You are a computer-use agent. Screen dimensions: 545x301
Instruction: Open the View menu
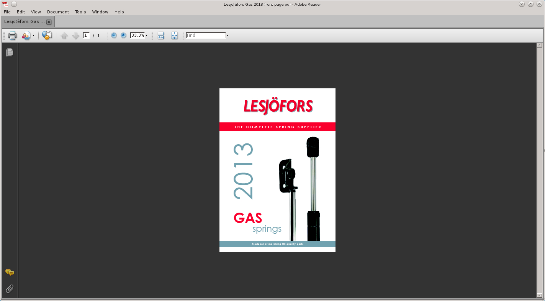coord(36,12)
